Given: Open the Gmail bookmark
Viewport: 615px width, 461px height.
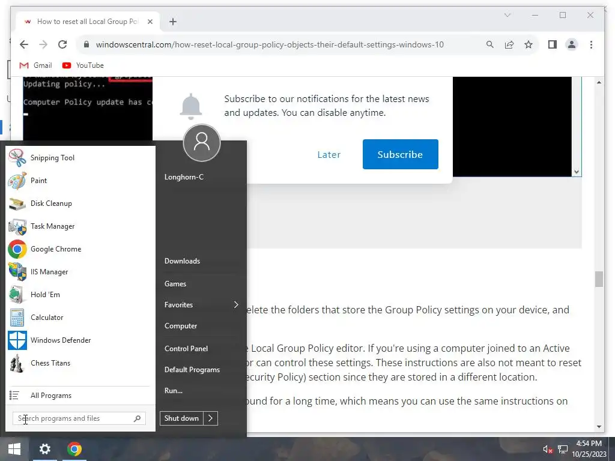Looking at the screenshot, I should [x=35, y=65].
